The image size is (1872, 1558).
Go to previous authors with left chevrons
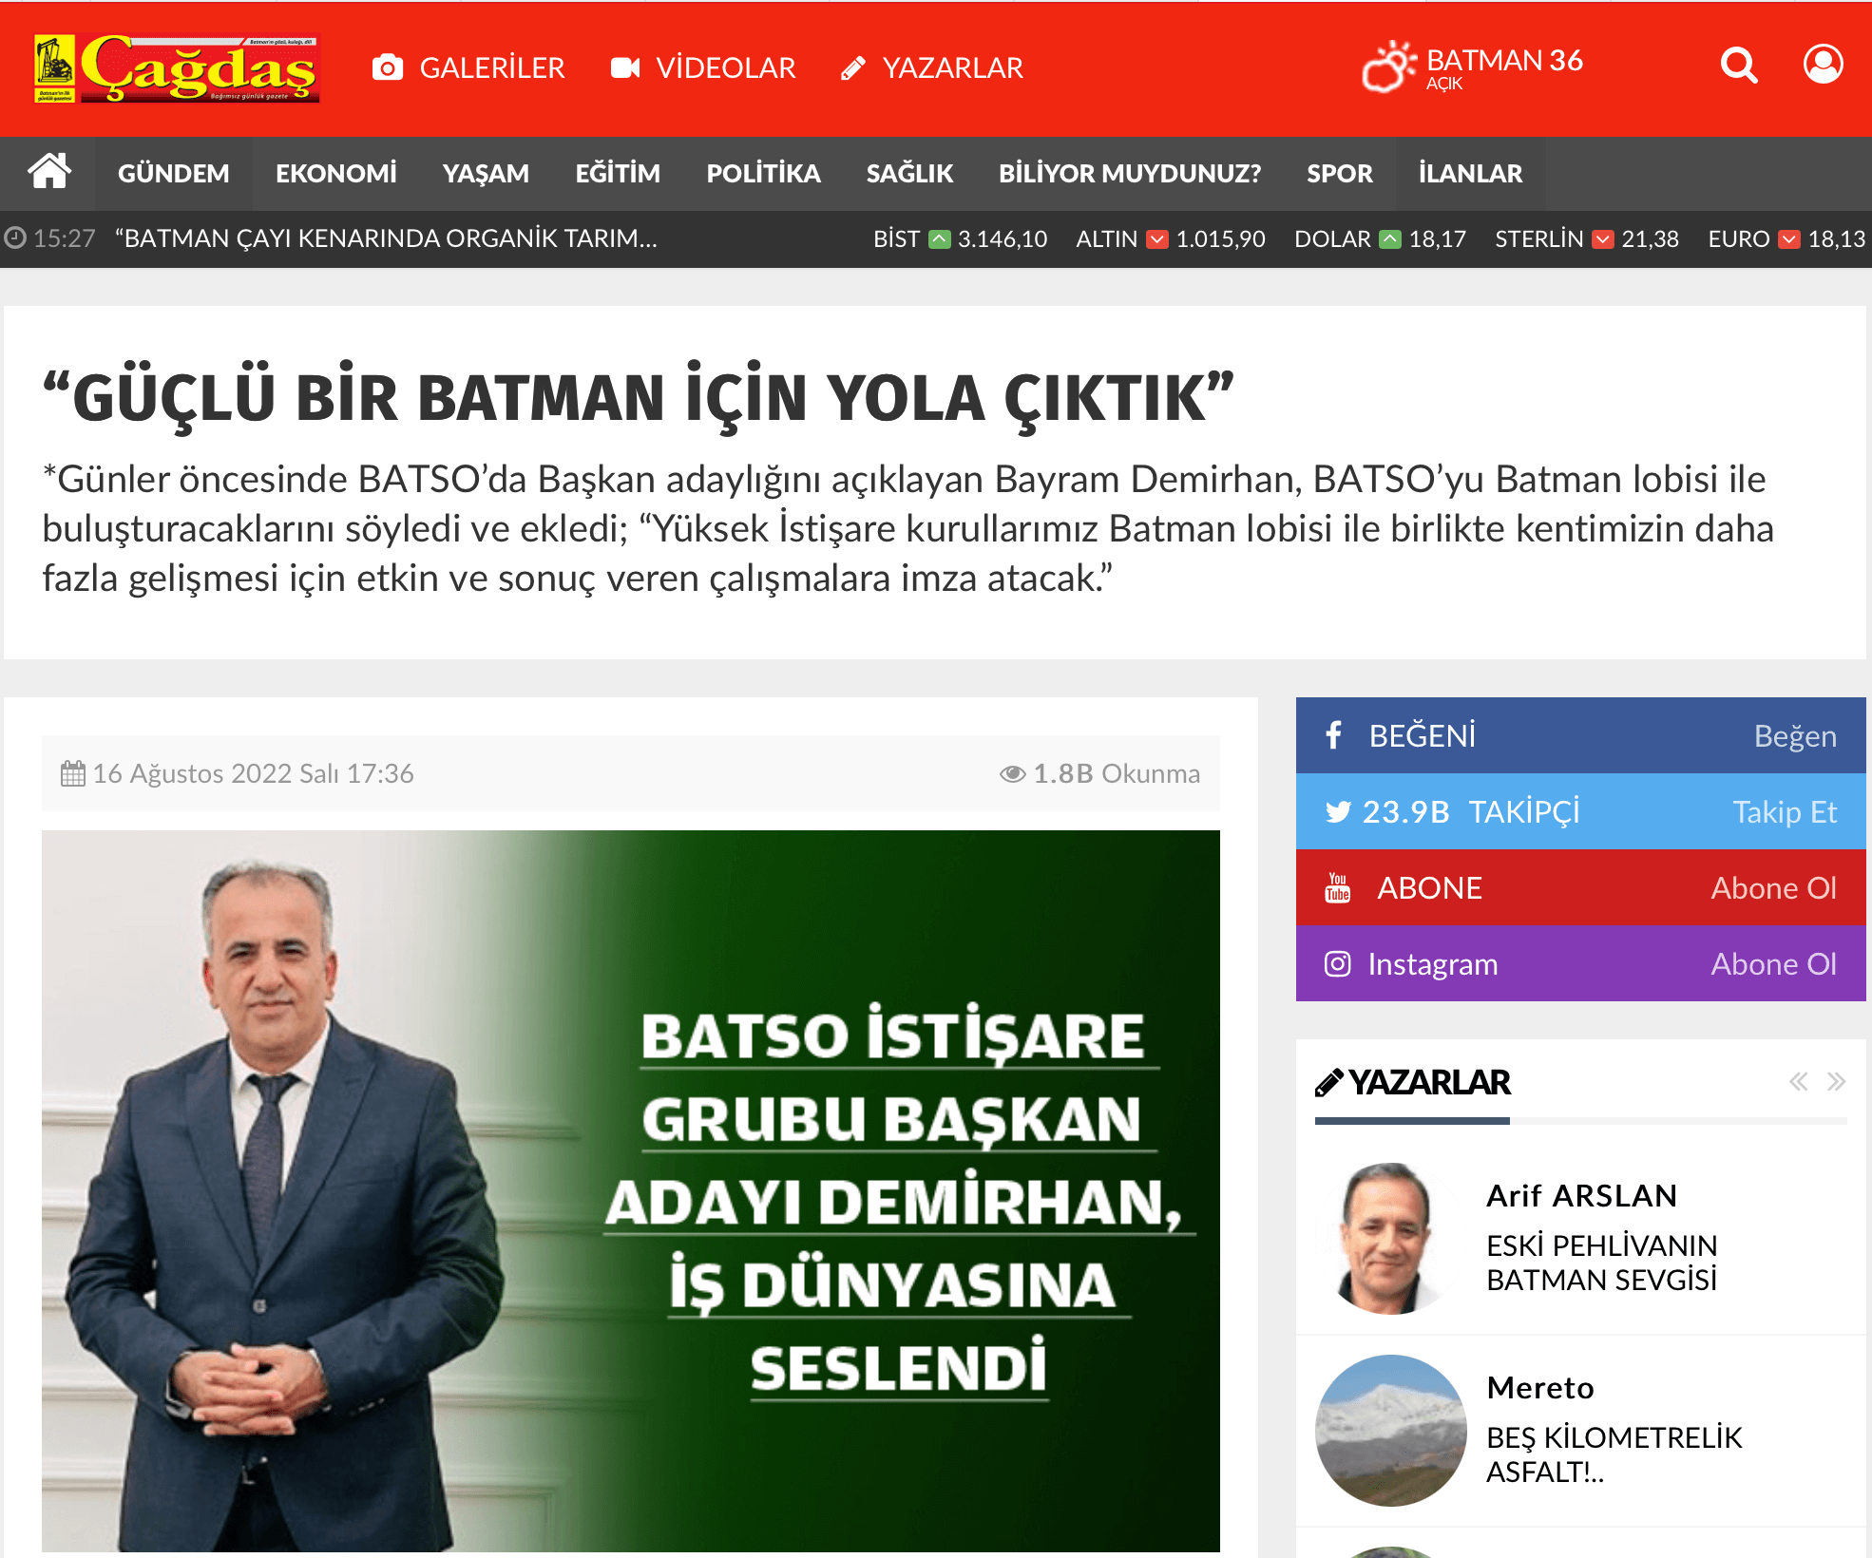[x=1798, y=1081]
